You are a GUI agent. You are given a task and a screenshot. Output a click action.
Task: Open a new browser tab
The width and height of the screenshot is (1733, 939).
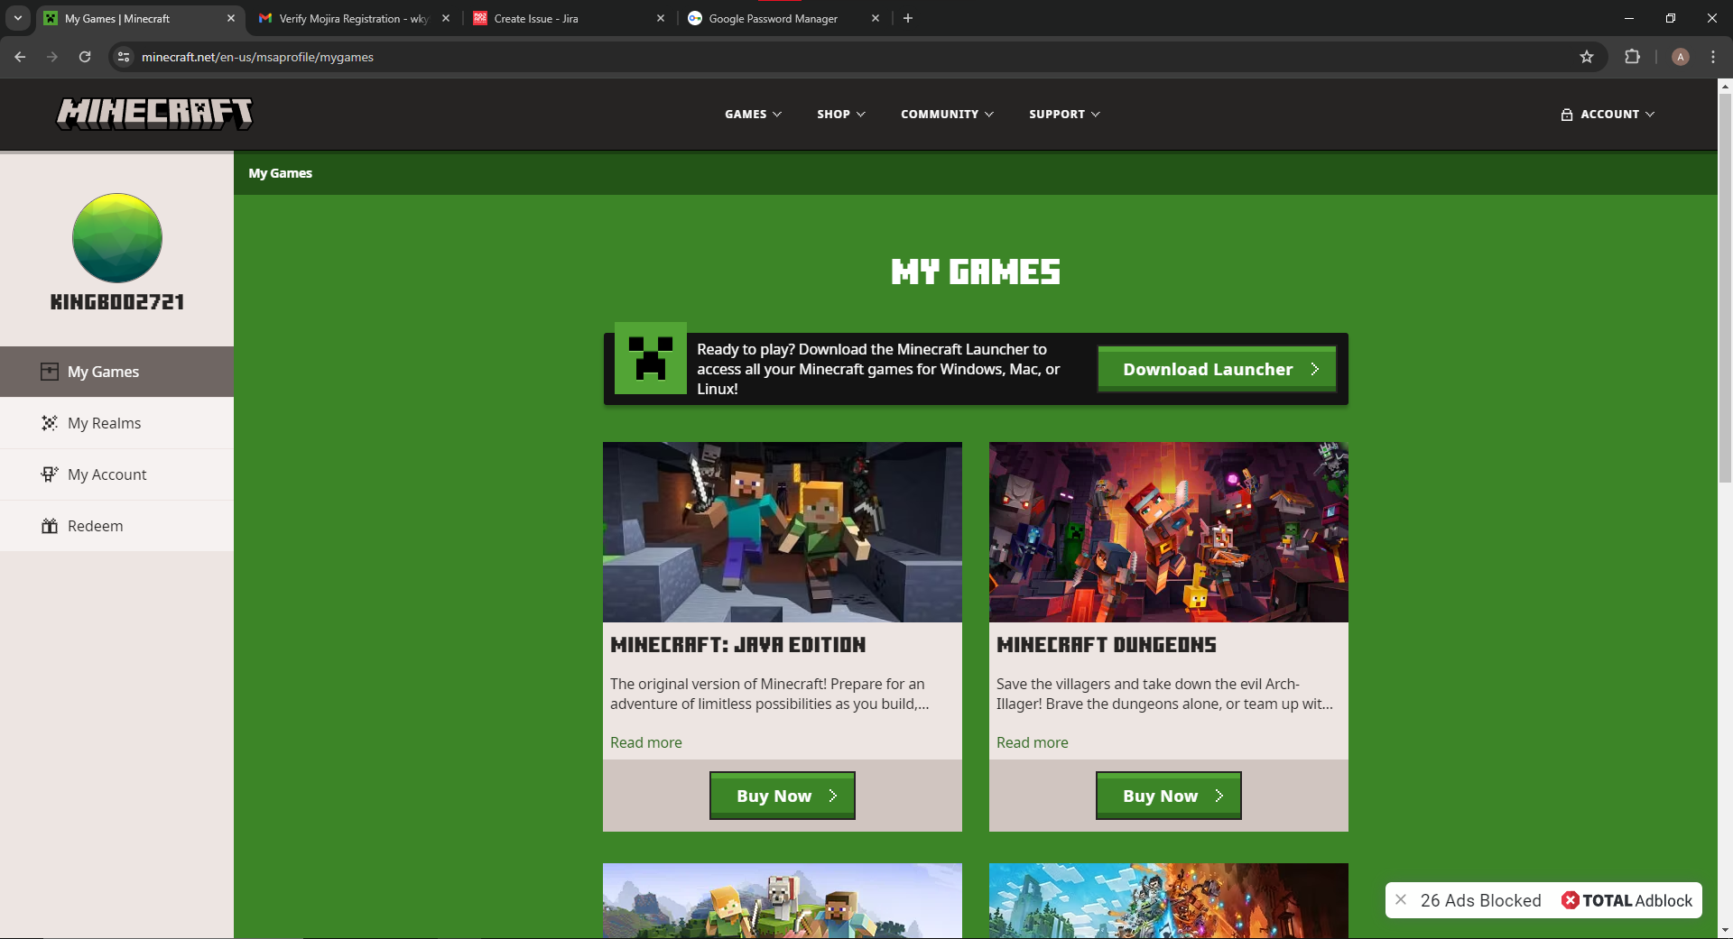tap(908, 18)
